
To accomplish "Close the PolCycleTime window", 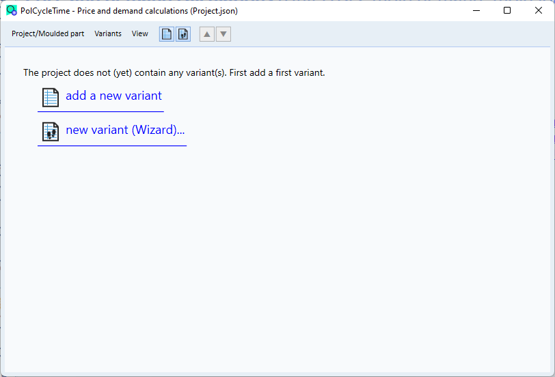I will click(539, 11).
